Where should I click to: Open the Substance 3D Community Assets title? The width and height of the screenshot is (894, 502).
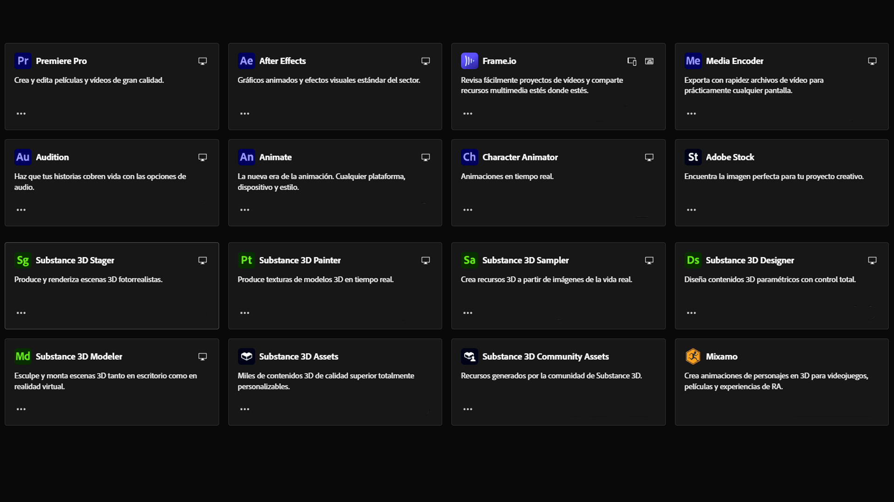click(x=545, y=357)
